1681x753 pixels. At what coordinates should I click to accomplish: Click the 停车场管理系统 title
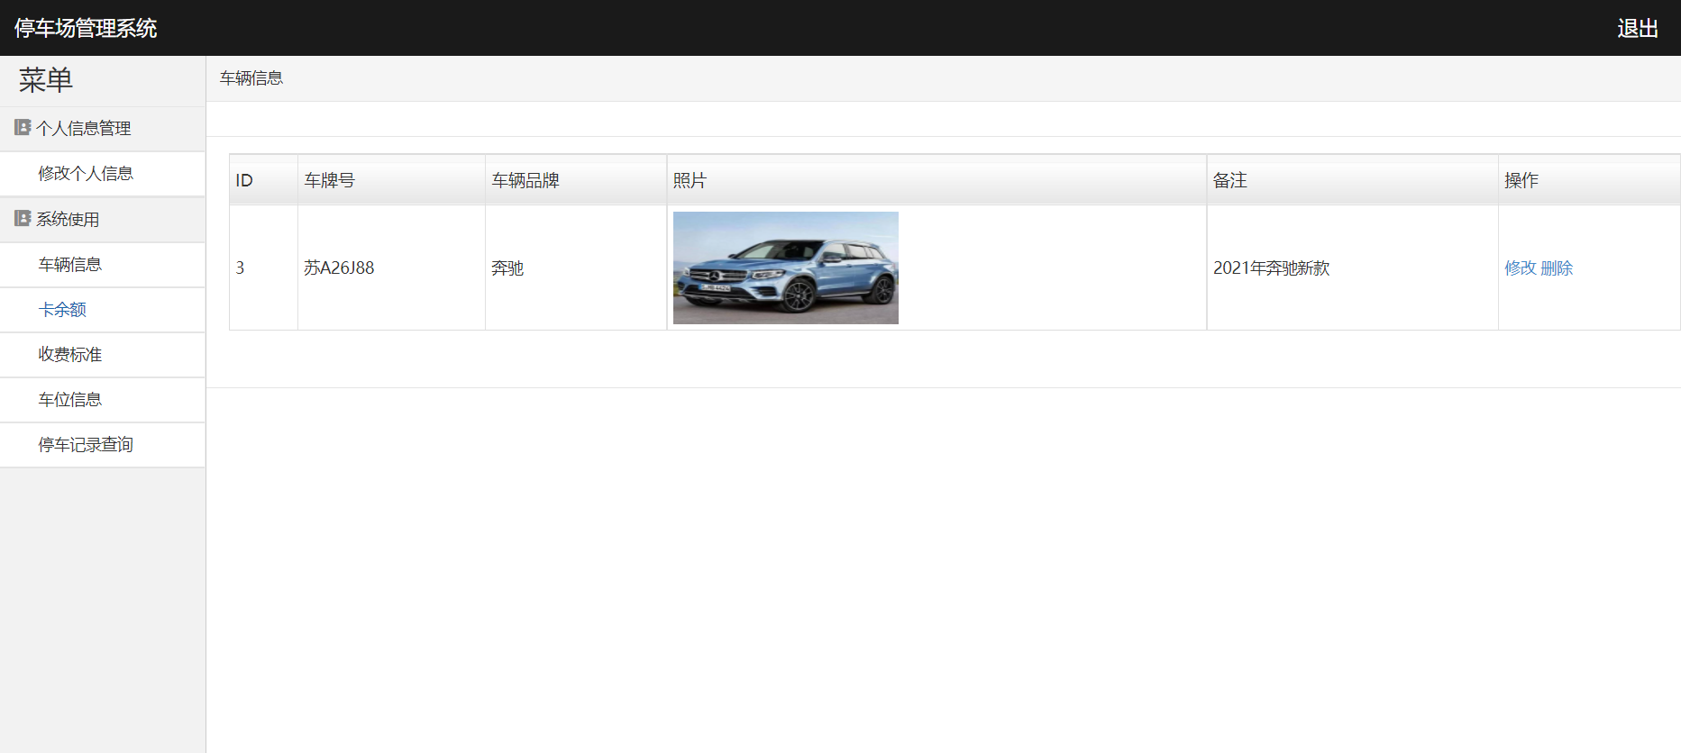86,29
